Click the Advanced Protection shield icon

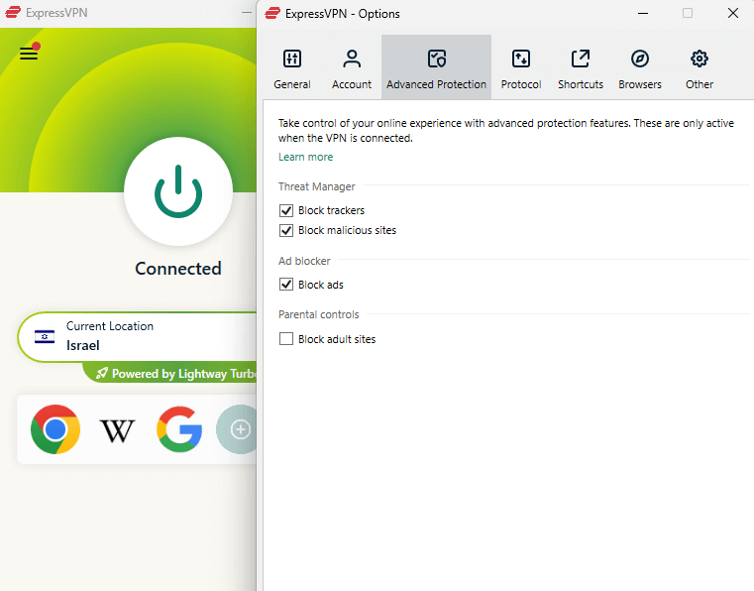(x=437, y=59)
